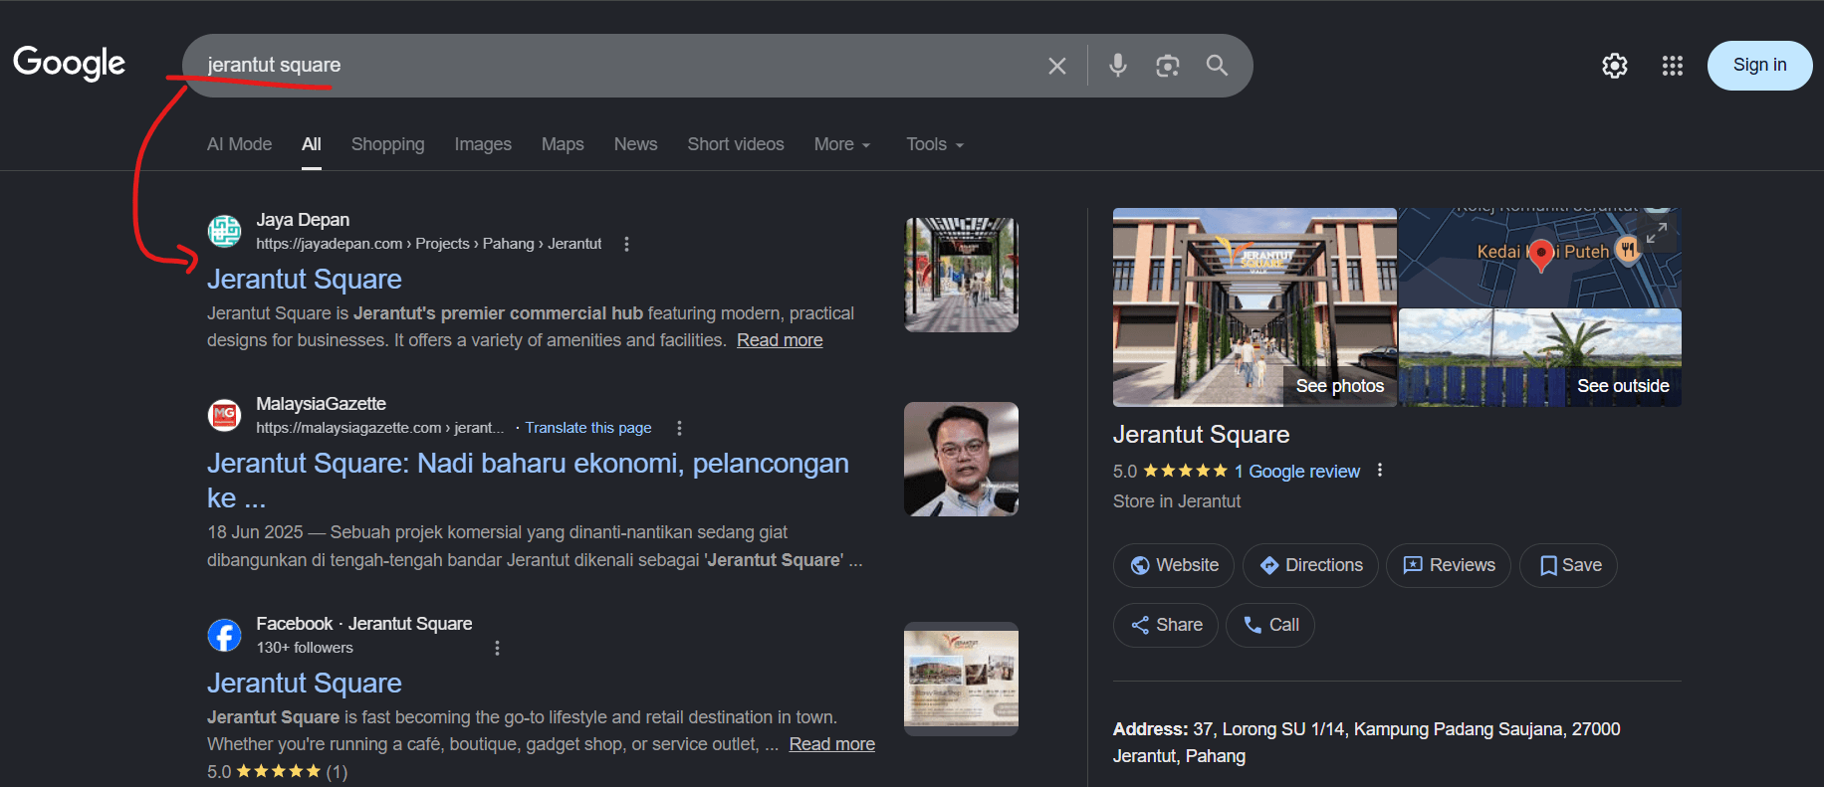Viewport: 1824px width, 787px height.
Task: Click the Google logo
Action: 69,64
